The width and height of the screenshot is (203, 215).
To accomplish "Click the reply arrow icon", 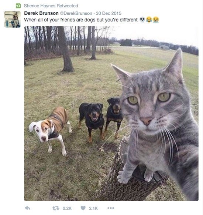I will pos(28,208).
